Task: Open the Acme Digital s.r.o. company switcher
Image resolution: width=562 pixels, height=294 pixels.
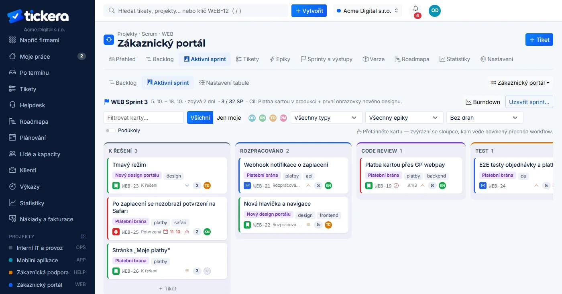Action: point(368,11)
